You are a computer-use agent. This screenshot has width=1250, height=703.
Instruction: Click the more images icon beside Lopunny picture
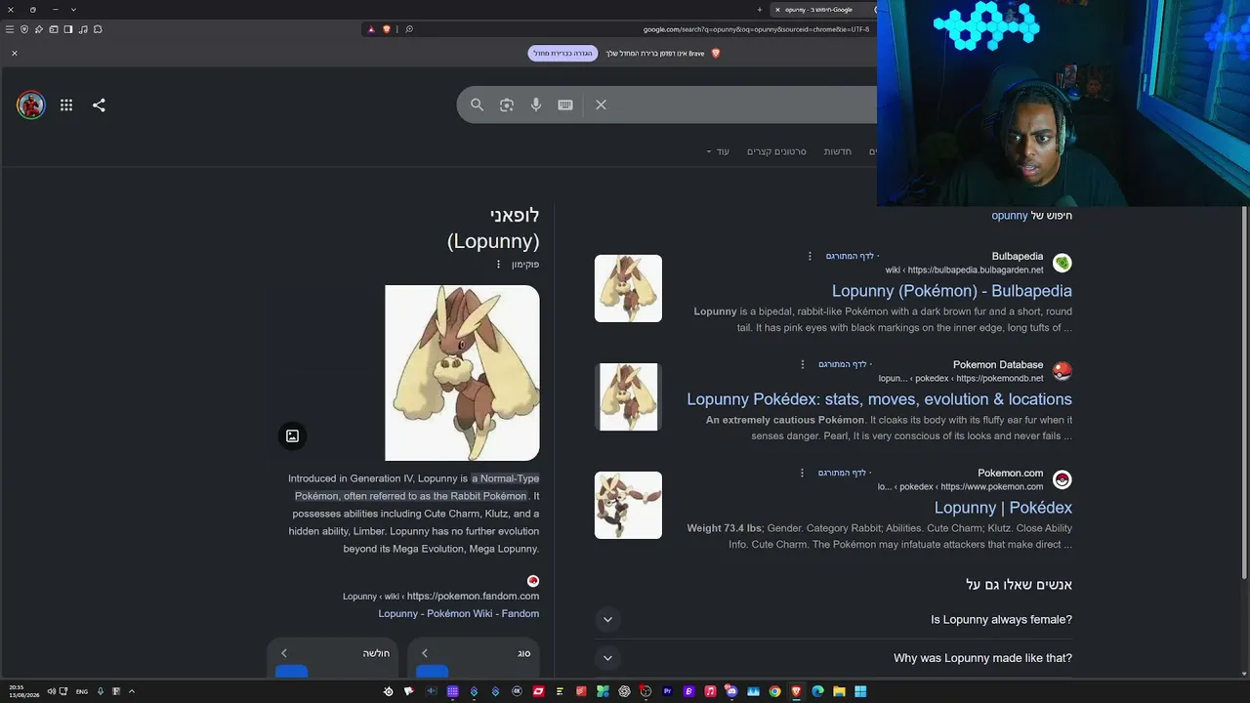[292, 436]
